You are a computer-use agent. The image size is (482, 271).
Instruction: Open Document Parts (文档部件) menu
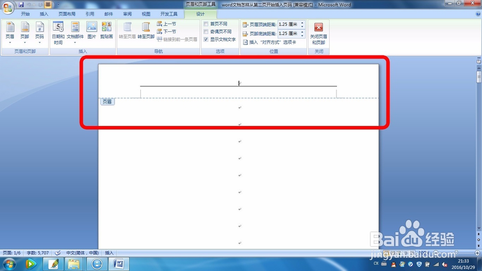pyautogui.click(x=75, y=32)
